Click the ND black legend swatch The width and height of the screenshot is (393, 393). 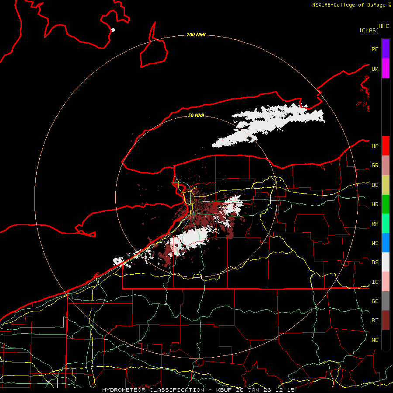pos(386,340)
